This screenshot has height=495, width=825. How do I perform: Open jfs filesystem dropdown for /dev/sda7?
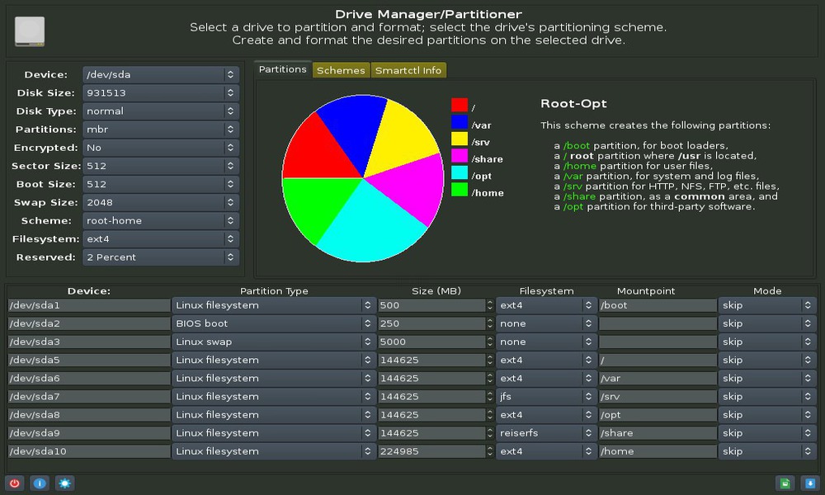tap(545, 397)
